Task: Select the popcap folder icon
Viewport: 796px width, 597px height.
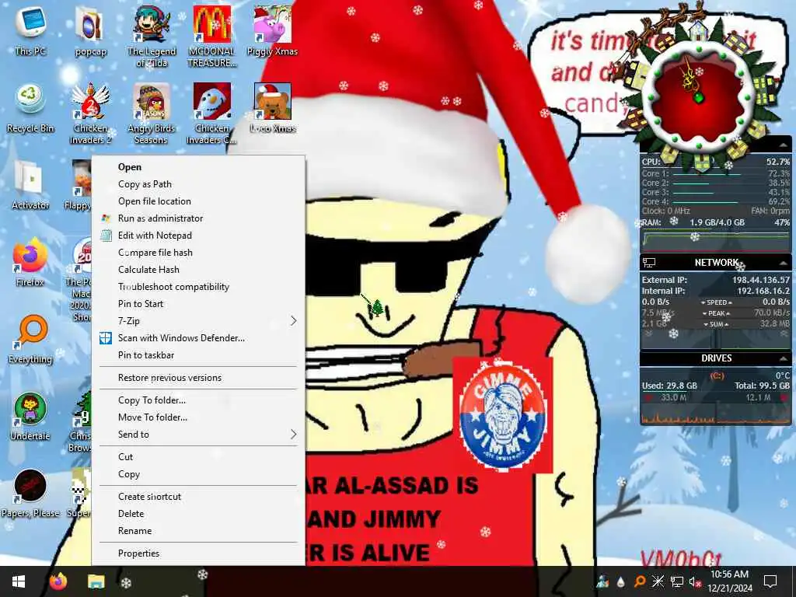Action: [90, 30]
